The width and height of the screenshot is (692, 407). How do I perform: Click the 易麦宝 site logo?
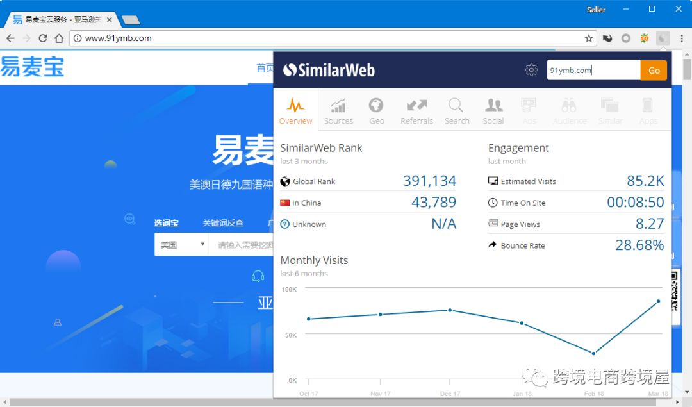click(32, 67)
